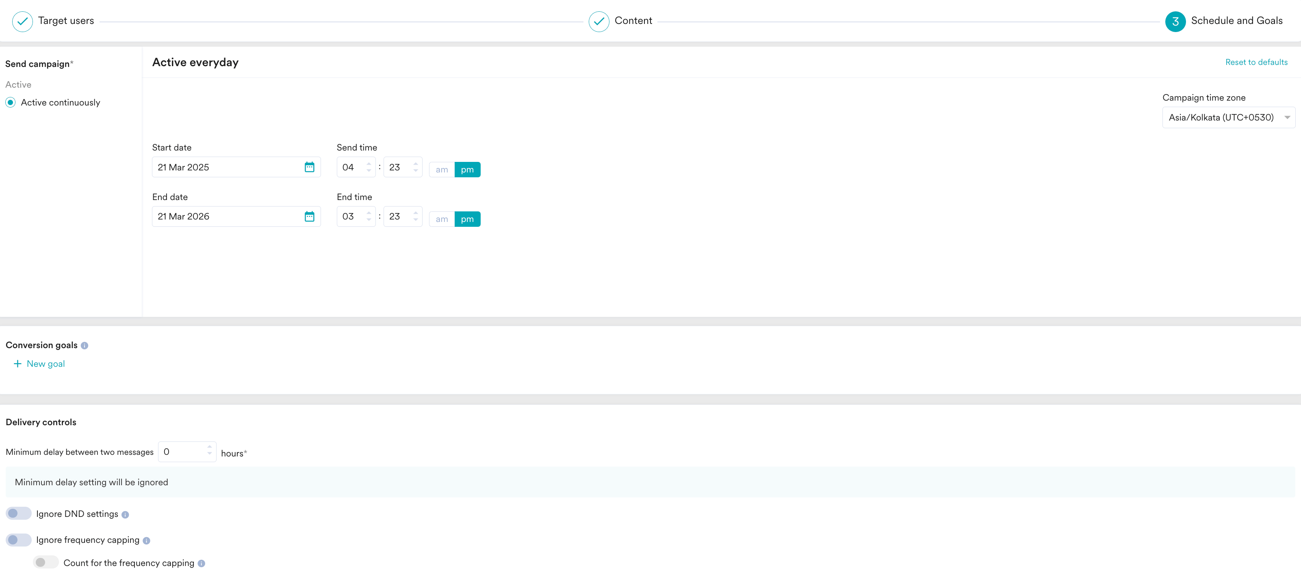Increase the Send time minutes value
The height and width of the screenshot is (581, 1301).
coord(416,164)
